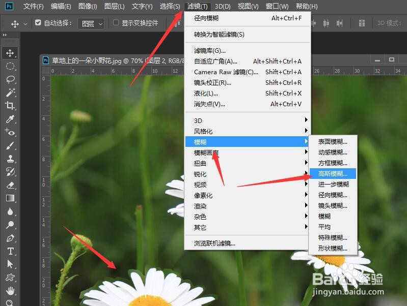407x306 pixels.
Task: Open the 图层 auto-select dropdown
Action: (x=91, y=24)
